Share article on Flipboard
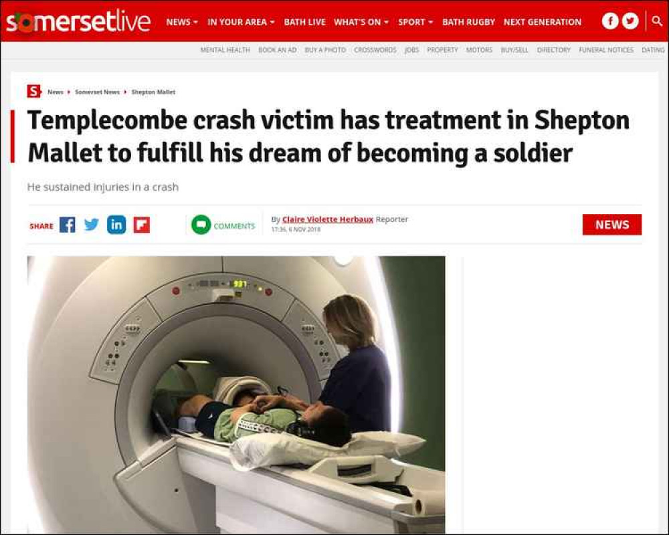Viewport: 669px width, 535px height. [x=142, y=225]
